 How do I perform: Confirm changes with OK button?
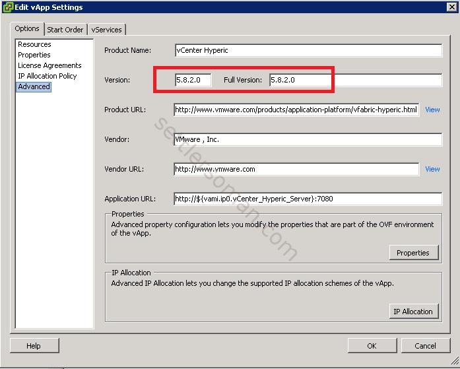372,345
